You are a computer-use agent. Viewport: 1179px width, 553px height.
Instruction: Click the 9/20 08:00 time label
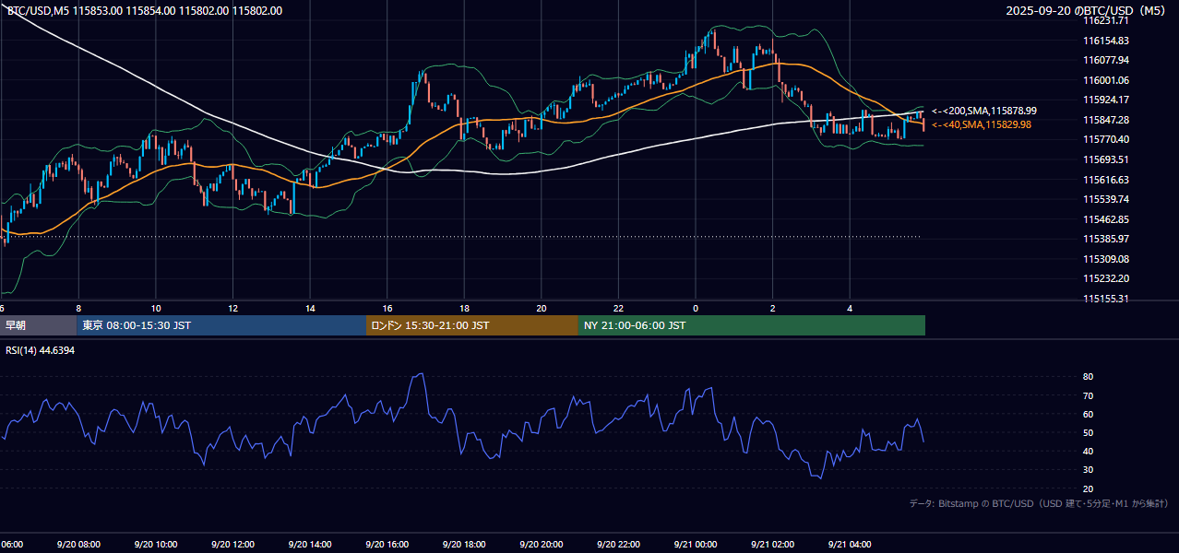tap(77, 545)
